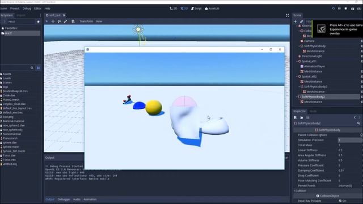
Task: Edit the Simulation Precision value field
Action: 350,140
